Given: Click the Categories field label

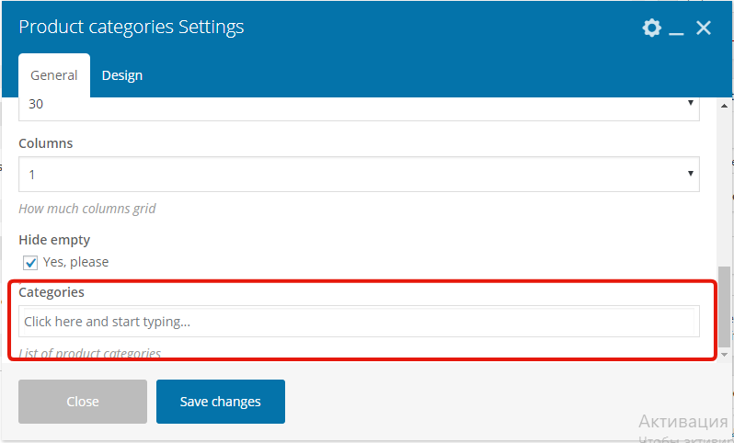Looking at the screenshot, I should (52, 291).
